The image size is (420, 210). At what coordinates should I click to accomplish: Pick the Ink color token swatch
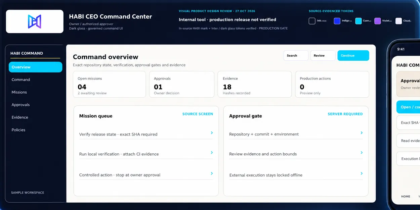(312, 21)
